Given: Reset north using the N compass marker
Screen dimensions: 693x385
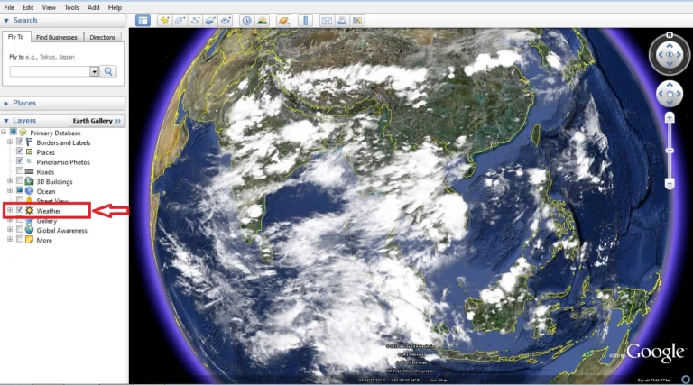Looking at the screenshot, I should (670, 35).
